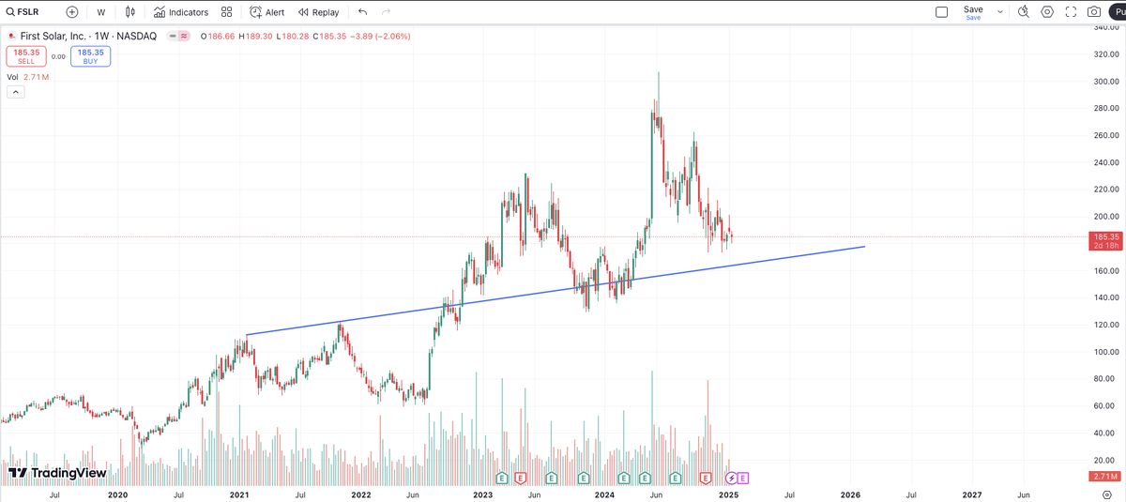Click the 185.35 BUY button

point(91,56)
